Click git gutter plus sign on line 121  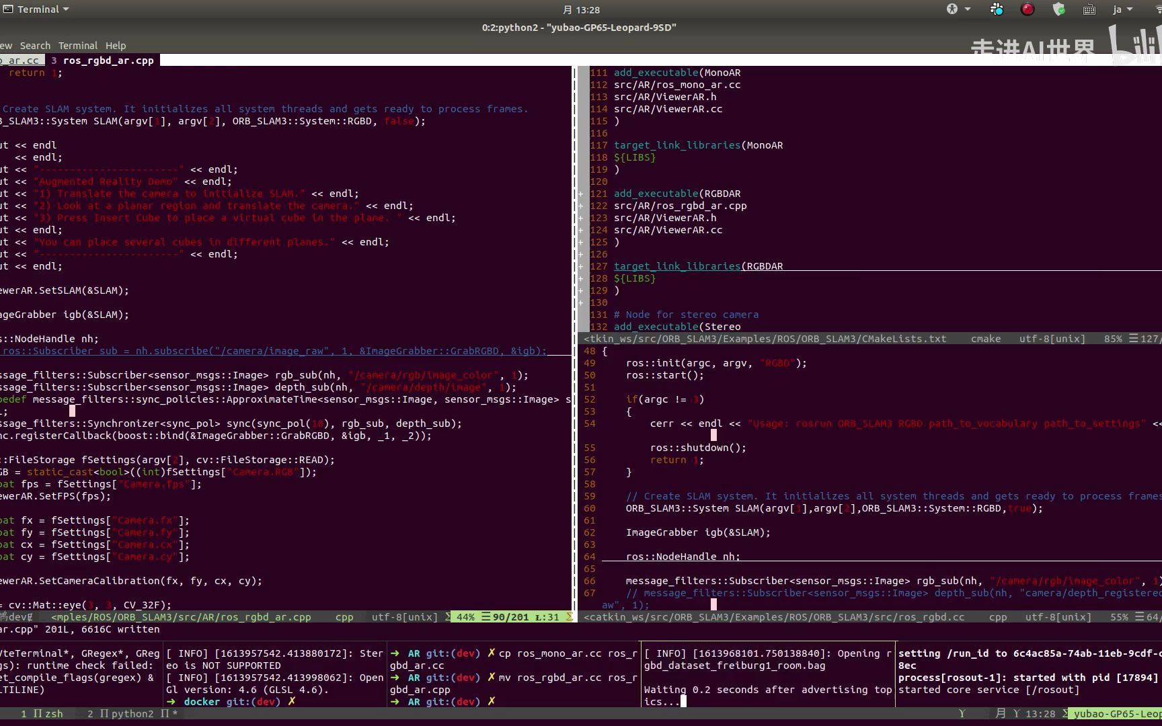(581, 194)
